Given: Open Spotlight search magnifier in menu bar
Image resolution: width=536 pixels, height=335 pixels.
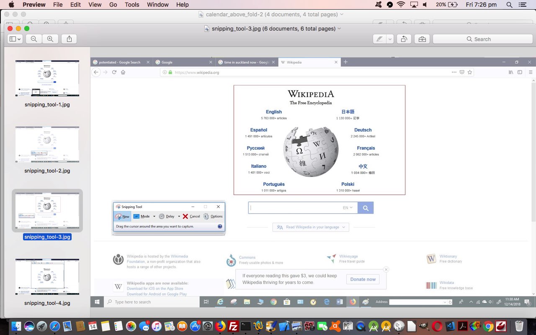Looking at the screenshot, I should (x=509, y=5).
